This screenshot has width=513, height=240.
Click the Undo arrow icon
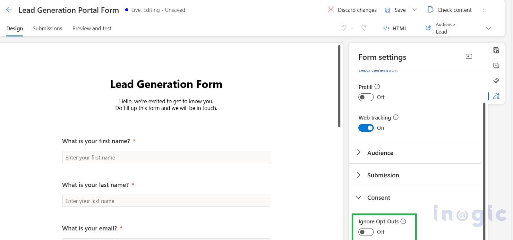click(x=344, y=28)
